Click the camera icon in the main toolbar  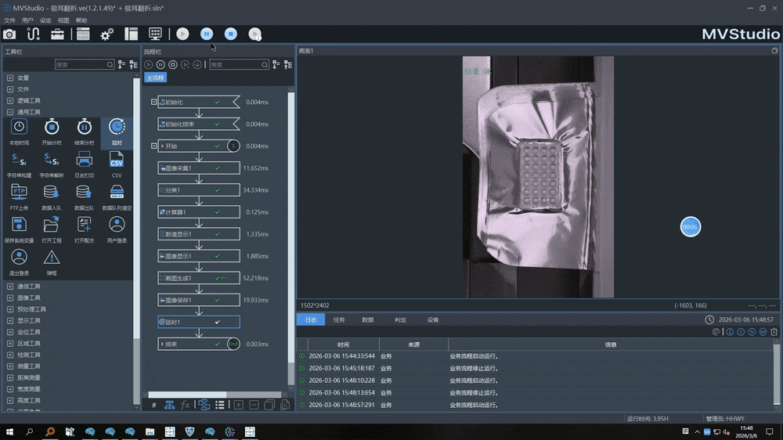click(9, 34)
